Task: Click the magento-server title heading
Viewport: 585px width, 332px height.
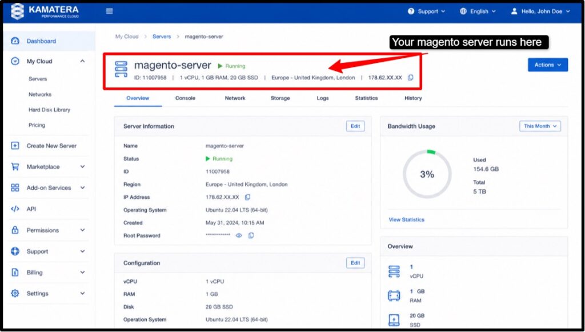Action: (173, 65)
